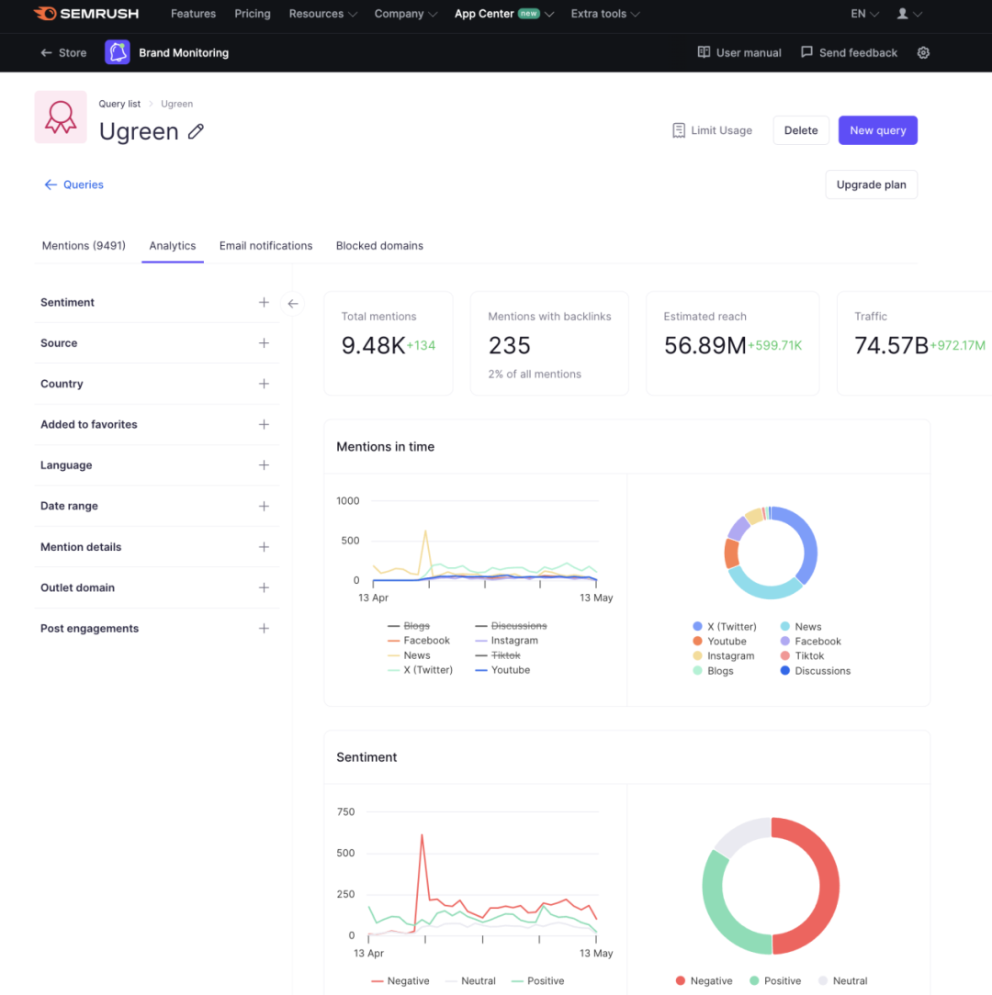
Task: Click the Traffic card
Action: (x=915, y=343)
